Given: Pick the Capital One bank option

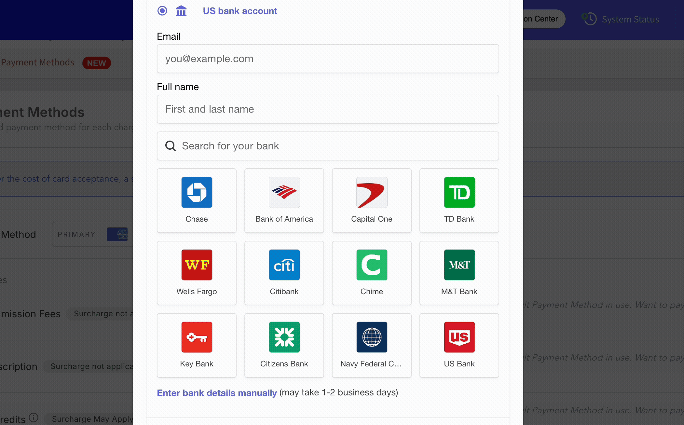Looking at the screenshot, I should tap(372, 200).
